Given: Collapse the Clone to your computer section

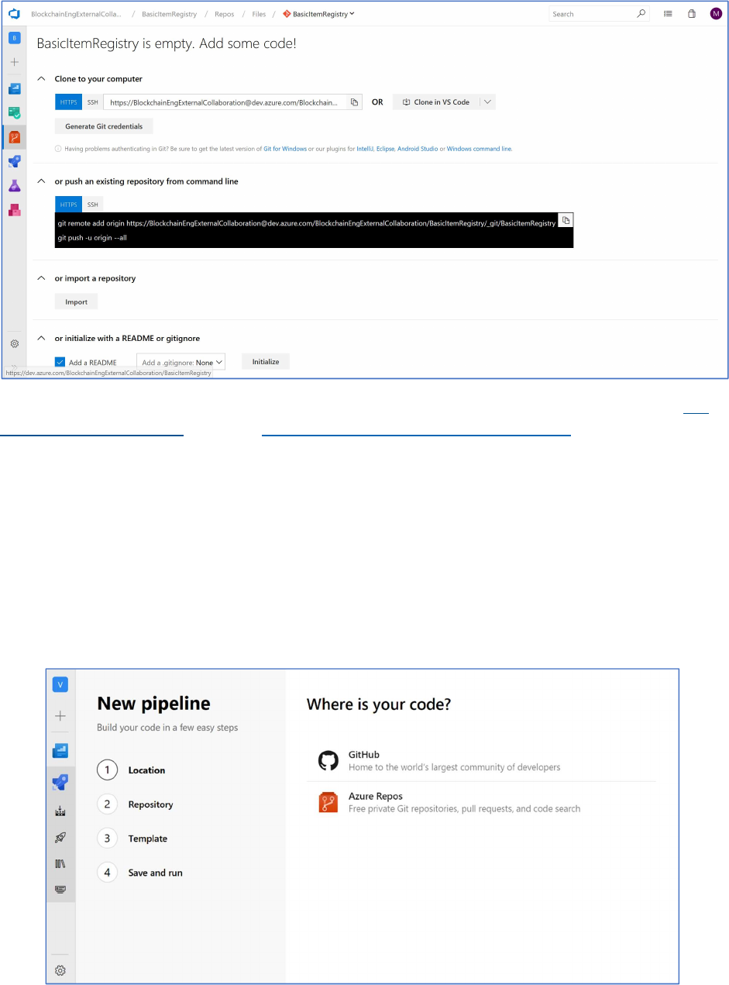Looking at the screenshot, I should 42,79.
